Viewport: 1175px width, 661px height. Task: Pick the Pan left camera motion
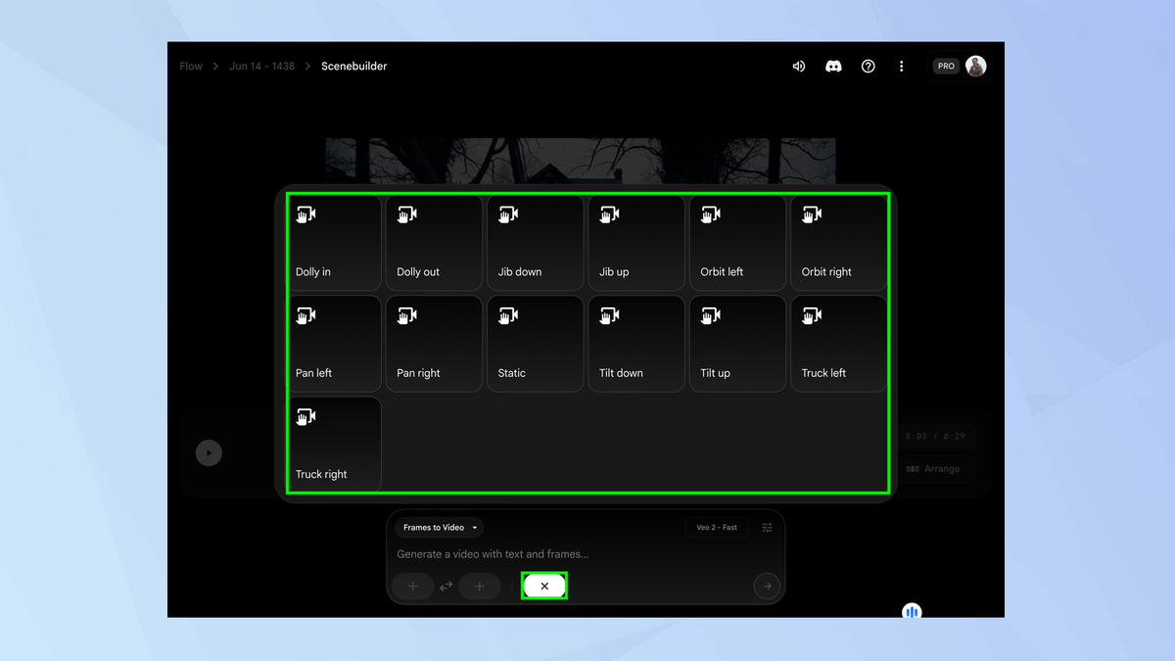click(334, 344)
